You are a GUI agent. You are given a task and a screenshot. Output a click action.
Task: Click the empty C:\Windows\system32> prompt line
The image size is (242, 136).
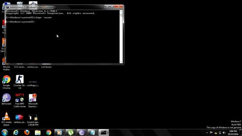pos(20,22)
